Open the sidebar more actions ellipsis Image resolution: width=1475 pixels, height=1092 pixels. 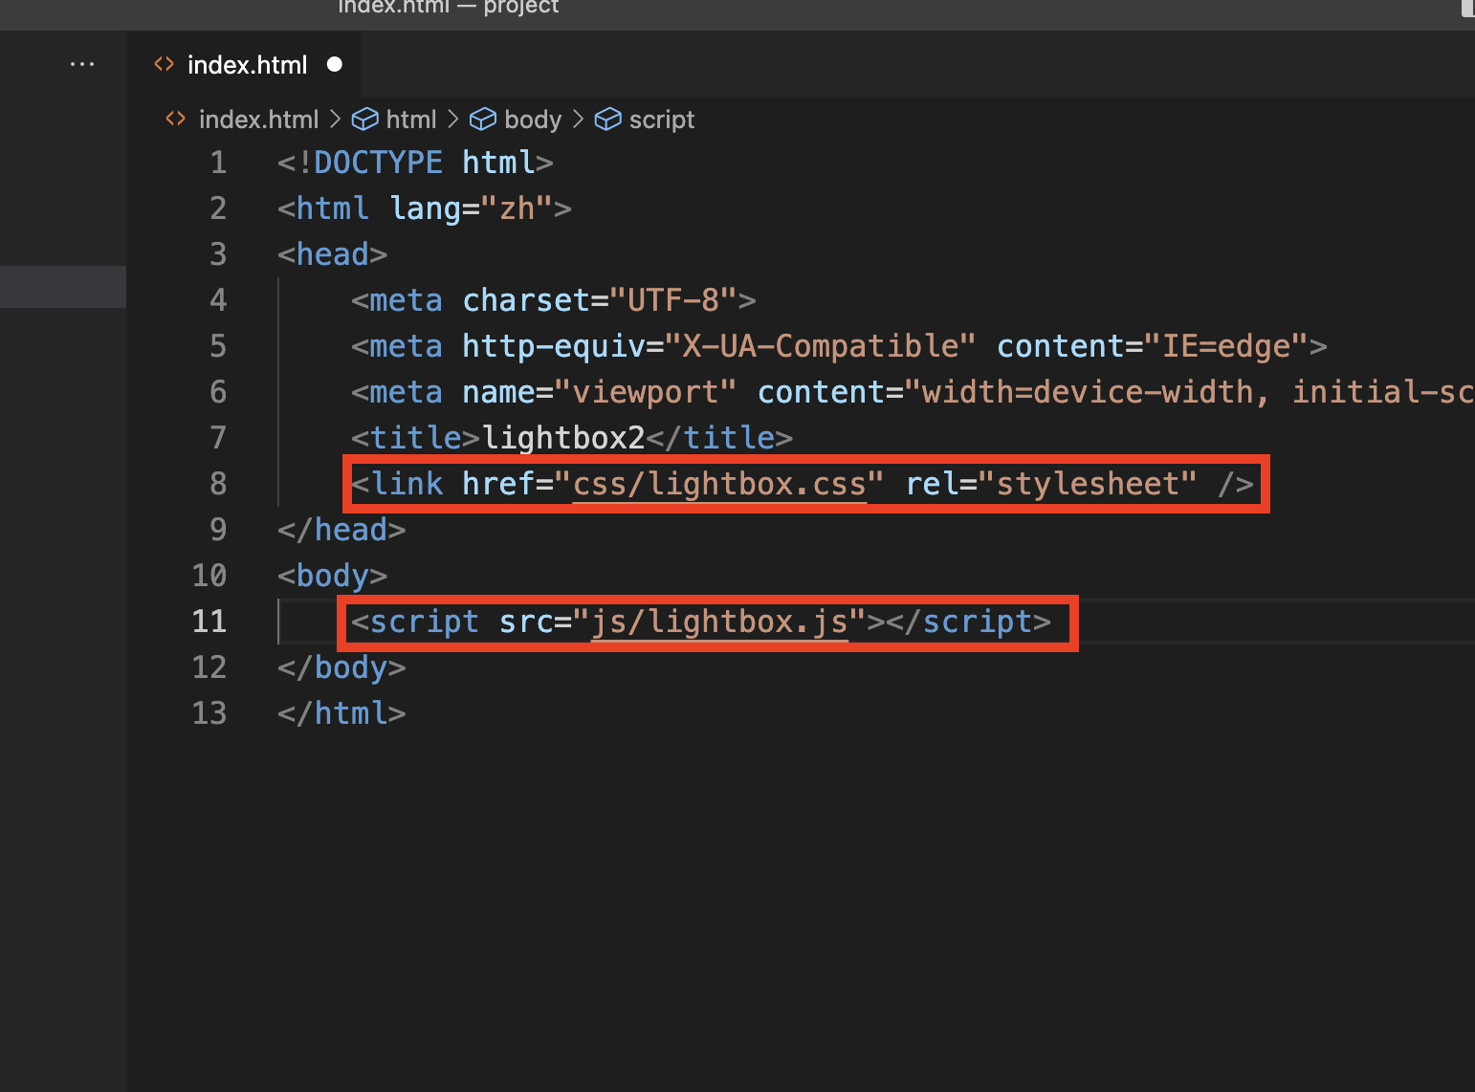pos(82,64)
